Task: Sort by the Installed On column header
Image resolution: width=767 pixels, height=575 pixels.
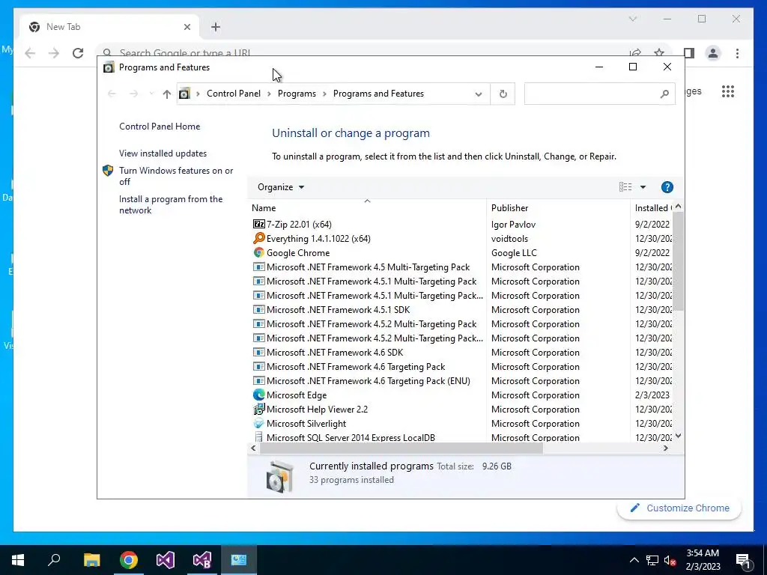Action: [652, 207]
